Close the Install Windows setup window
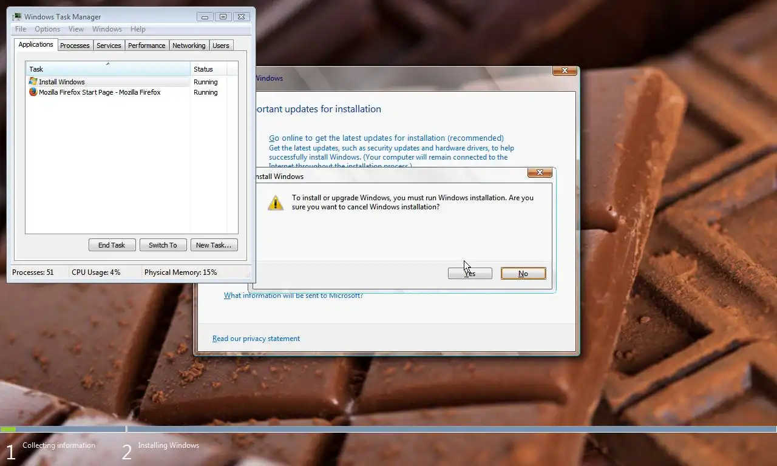 pyautogui.click(x=565, y=71)
